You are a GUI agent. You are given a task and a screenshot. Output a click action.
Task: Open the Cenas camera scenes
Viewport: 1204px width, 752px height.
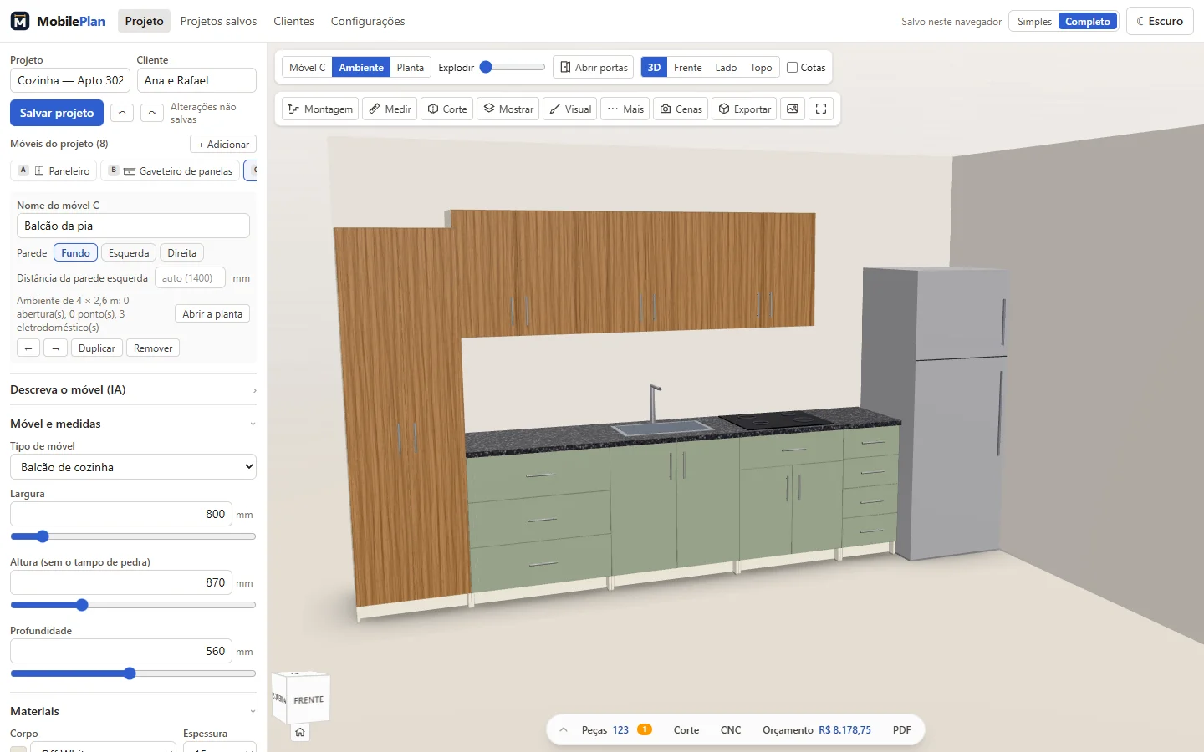pyautogui.click(x=681, y=109)
